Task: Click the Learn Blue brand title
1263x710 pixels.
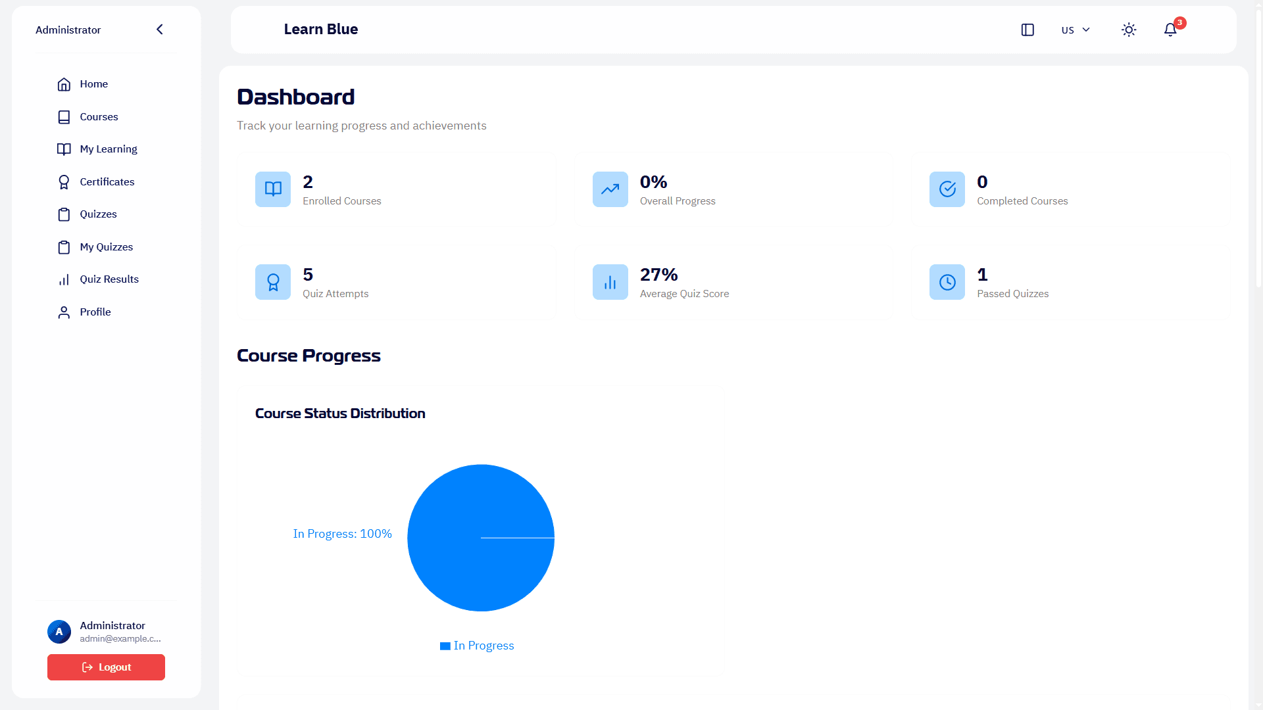Action: [321, 30]
